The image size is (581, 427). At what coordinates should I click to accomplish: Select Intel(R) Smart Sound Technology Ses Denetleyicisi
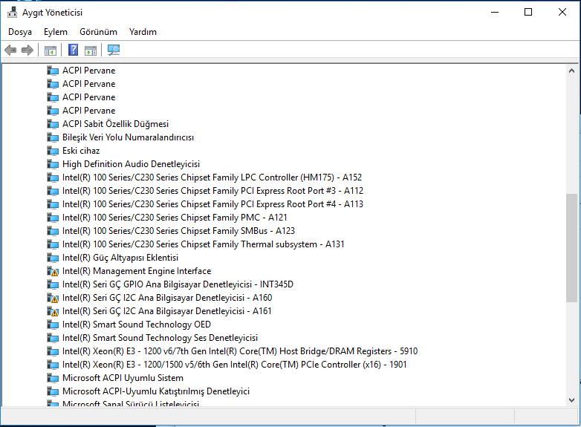tap(160, 338)
